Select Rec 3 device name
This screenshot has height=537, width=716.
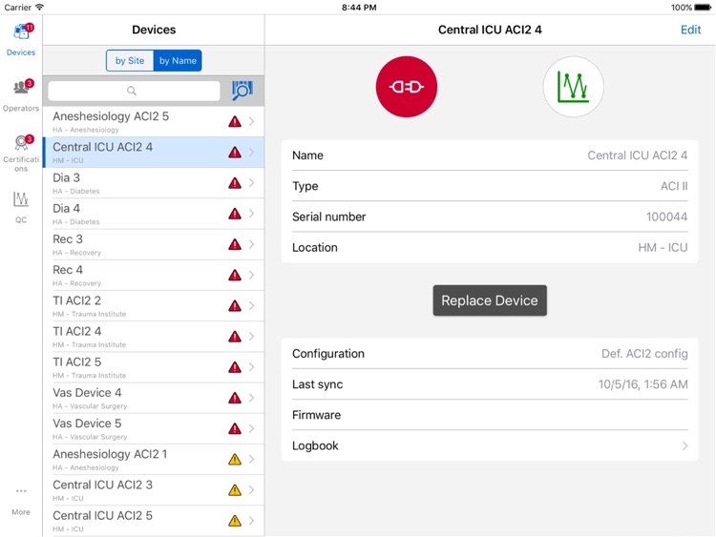[68, 239]
